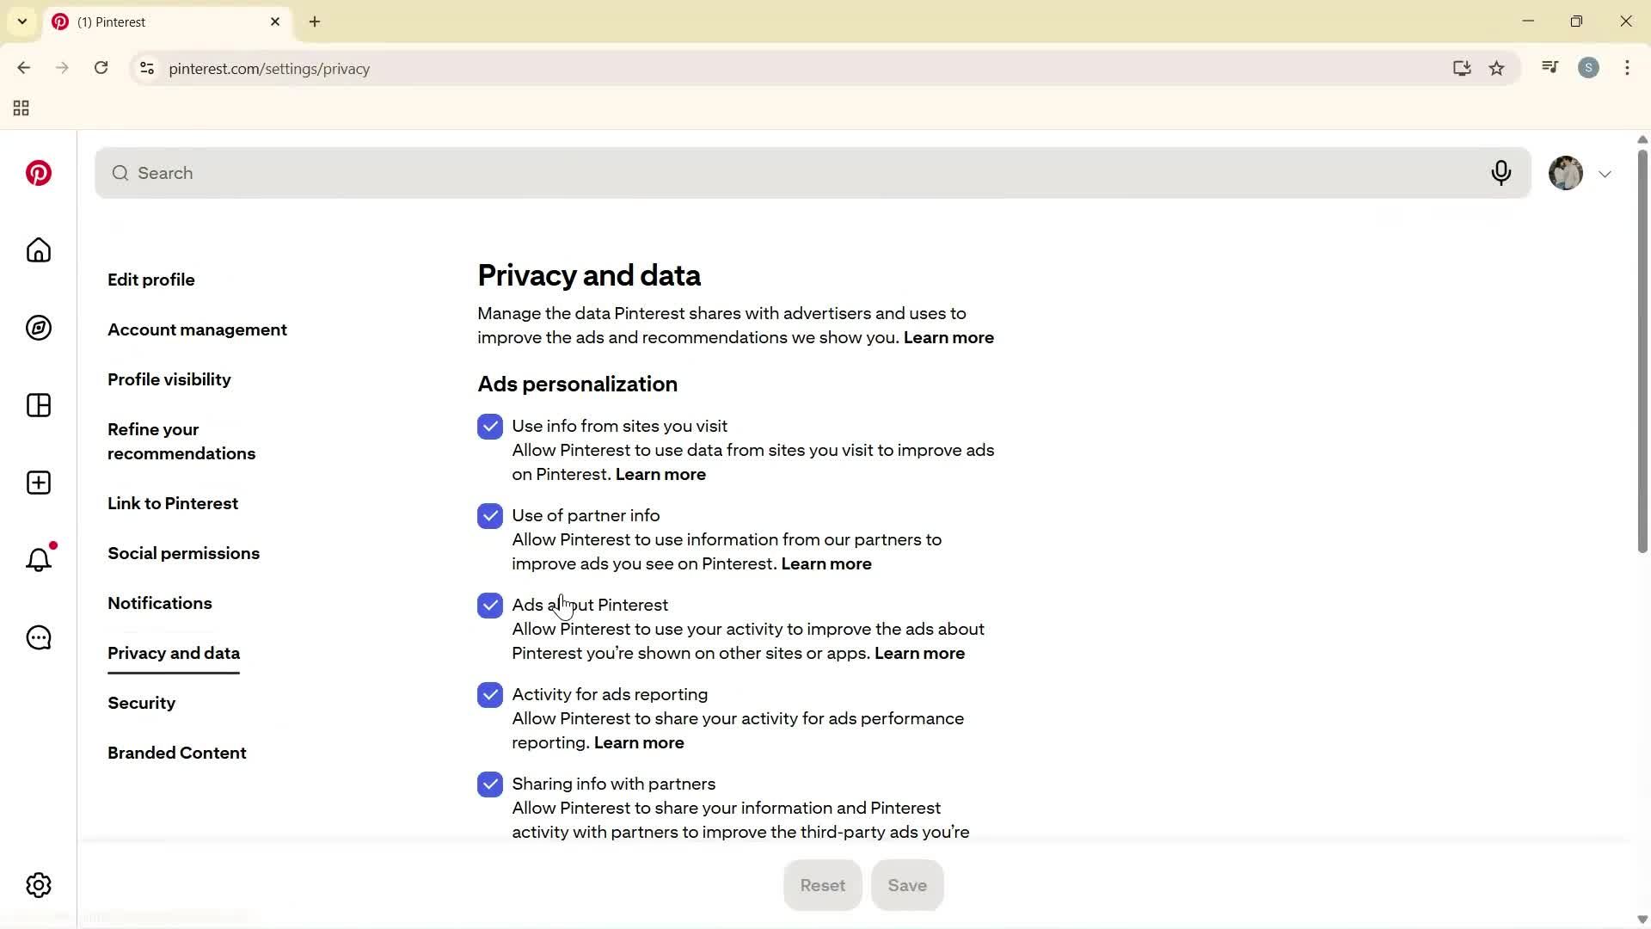This screenshot has height=929, width=1651.
Task: Open the Messages chat icon
Action: coord(38,637)
